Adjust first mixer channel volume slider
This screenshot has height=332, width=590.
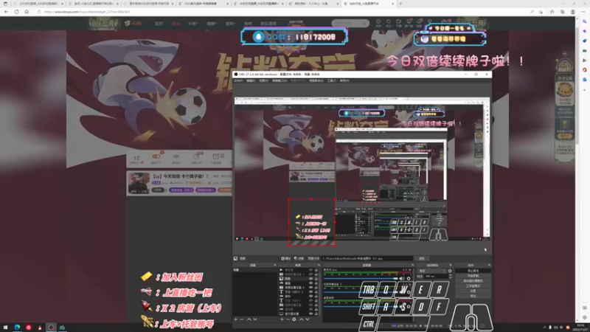click(360, 279)
